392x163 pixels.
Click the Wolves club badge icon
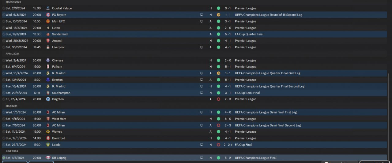click(48, 132)
